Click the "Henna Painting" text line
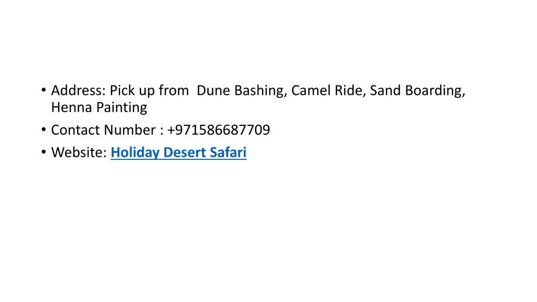 (99, 107)
